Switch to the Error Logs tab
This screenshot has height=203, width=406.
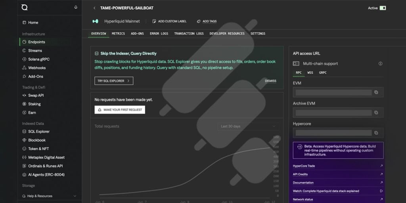pyautogui.click(x=159, y=34)
